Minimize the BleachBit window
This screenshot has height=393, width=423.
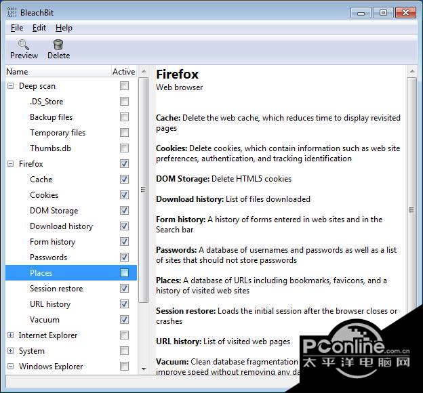tap(361, 13)
